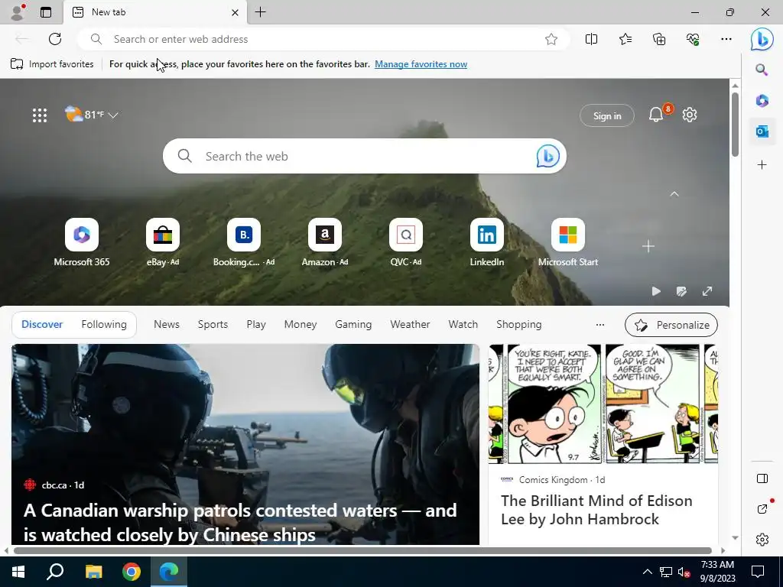The width and height of the screenshot is (783, 587).
Task: Expand the 81°F weather dropdown
Action: (92, 115)
